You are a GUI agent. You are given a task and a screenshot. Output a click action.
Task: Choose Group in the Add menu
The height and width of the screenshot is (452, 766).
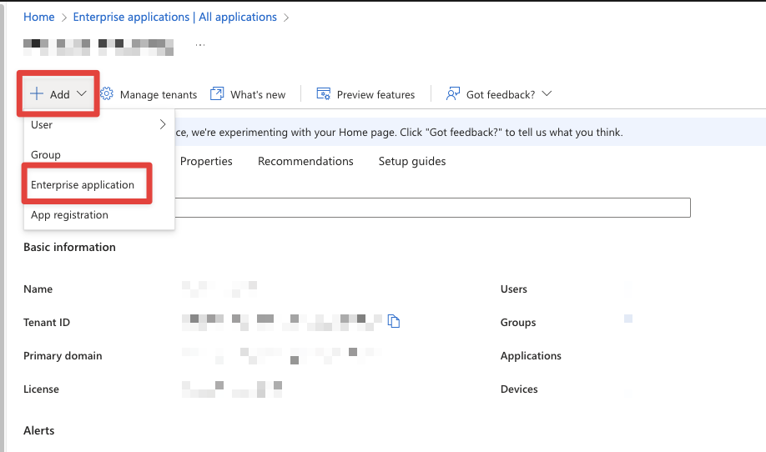point(46,155)
